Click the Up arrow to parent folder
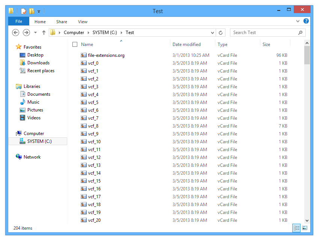Image resolution: width=320 pixels, height=242 pixels. pos(44,33)
